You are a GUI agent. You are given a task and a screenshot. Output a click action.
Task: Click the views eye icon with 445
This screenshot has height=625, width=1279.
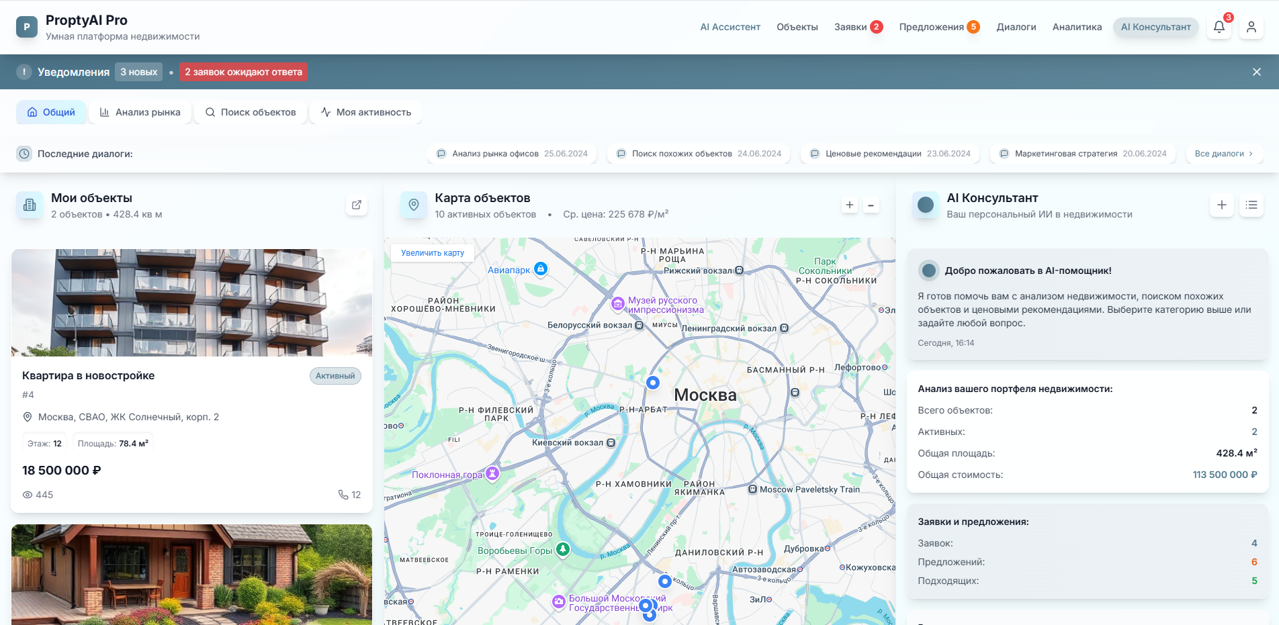(28, 495)
